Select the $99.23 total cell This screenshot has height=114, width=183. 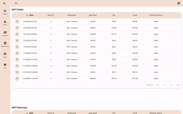click(135, 40)
